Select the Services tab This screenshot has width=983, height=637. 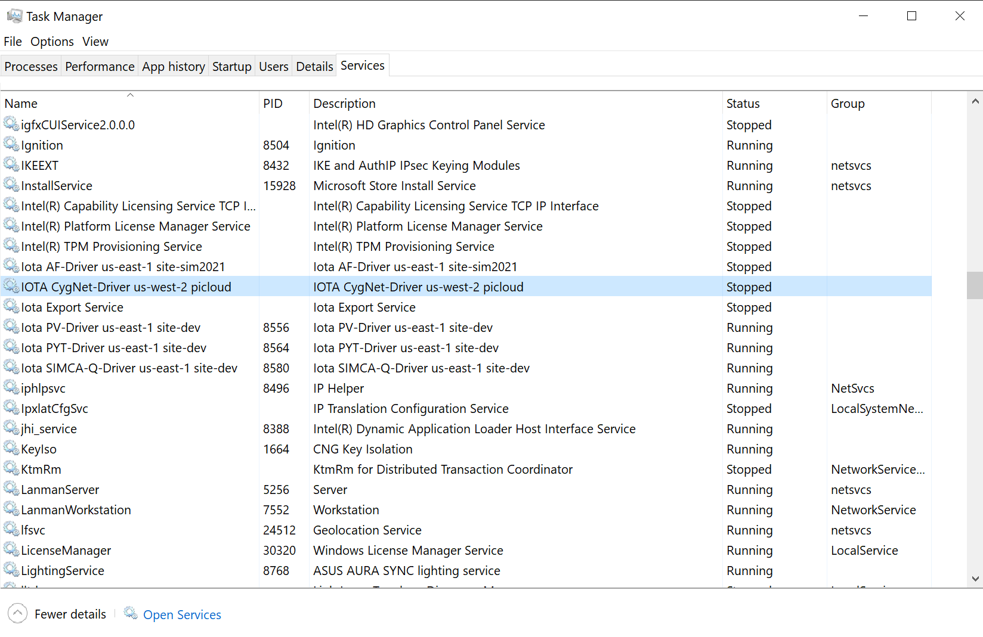(x=363, y=66)
